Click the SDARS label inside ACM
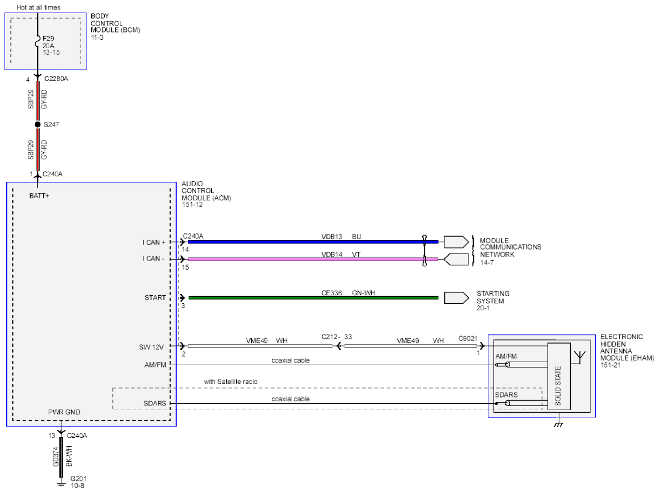This screenshot has width=659, height=493. 154,403
